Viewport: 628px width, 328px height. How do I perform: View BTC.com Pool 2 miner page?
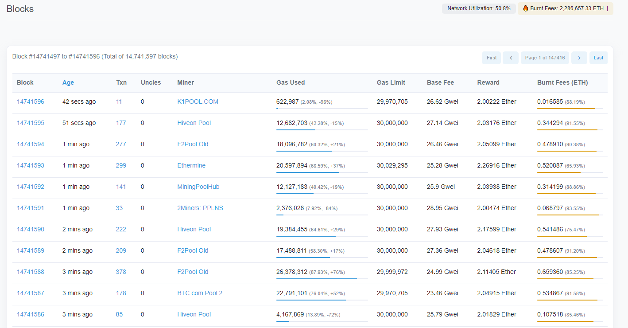(x=200, y=293)
